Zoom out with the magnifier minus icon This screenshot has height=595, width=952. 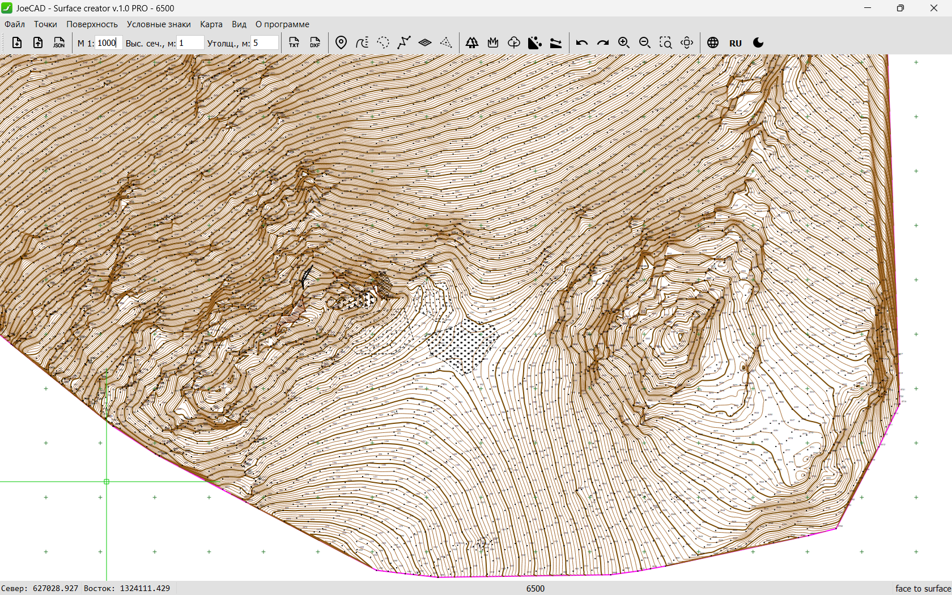click(x=645, y=42)
